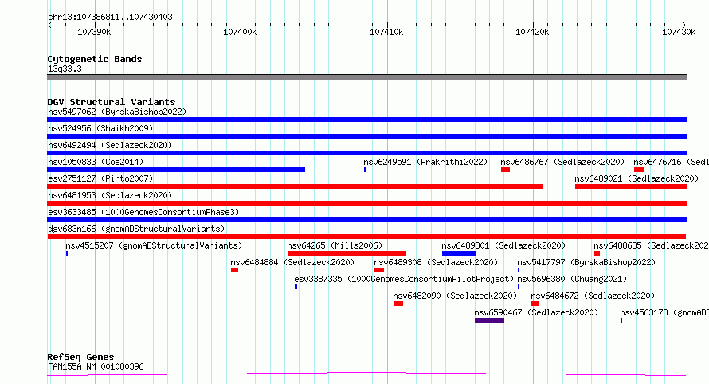Click the nsv5497062 (ByrskaBishop2022) variant label
This screenshot has width=709, height=384.
tap(117, 112)
